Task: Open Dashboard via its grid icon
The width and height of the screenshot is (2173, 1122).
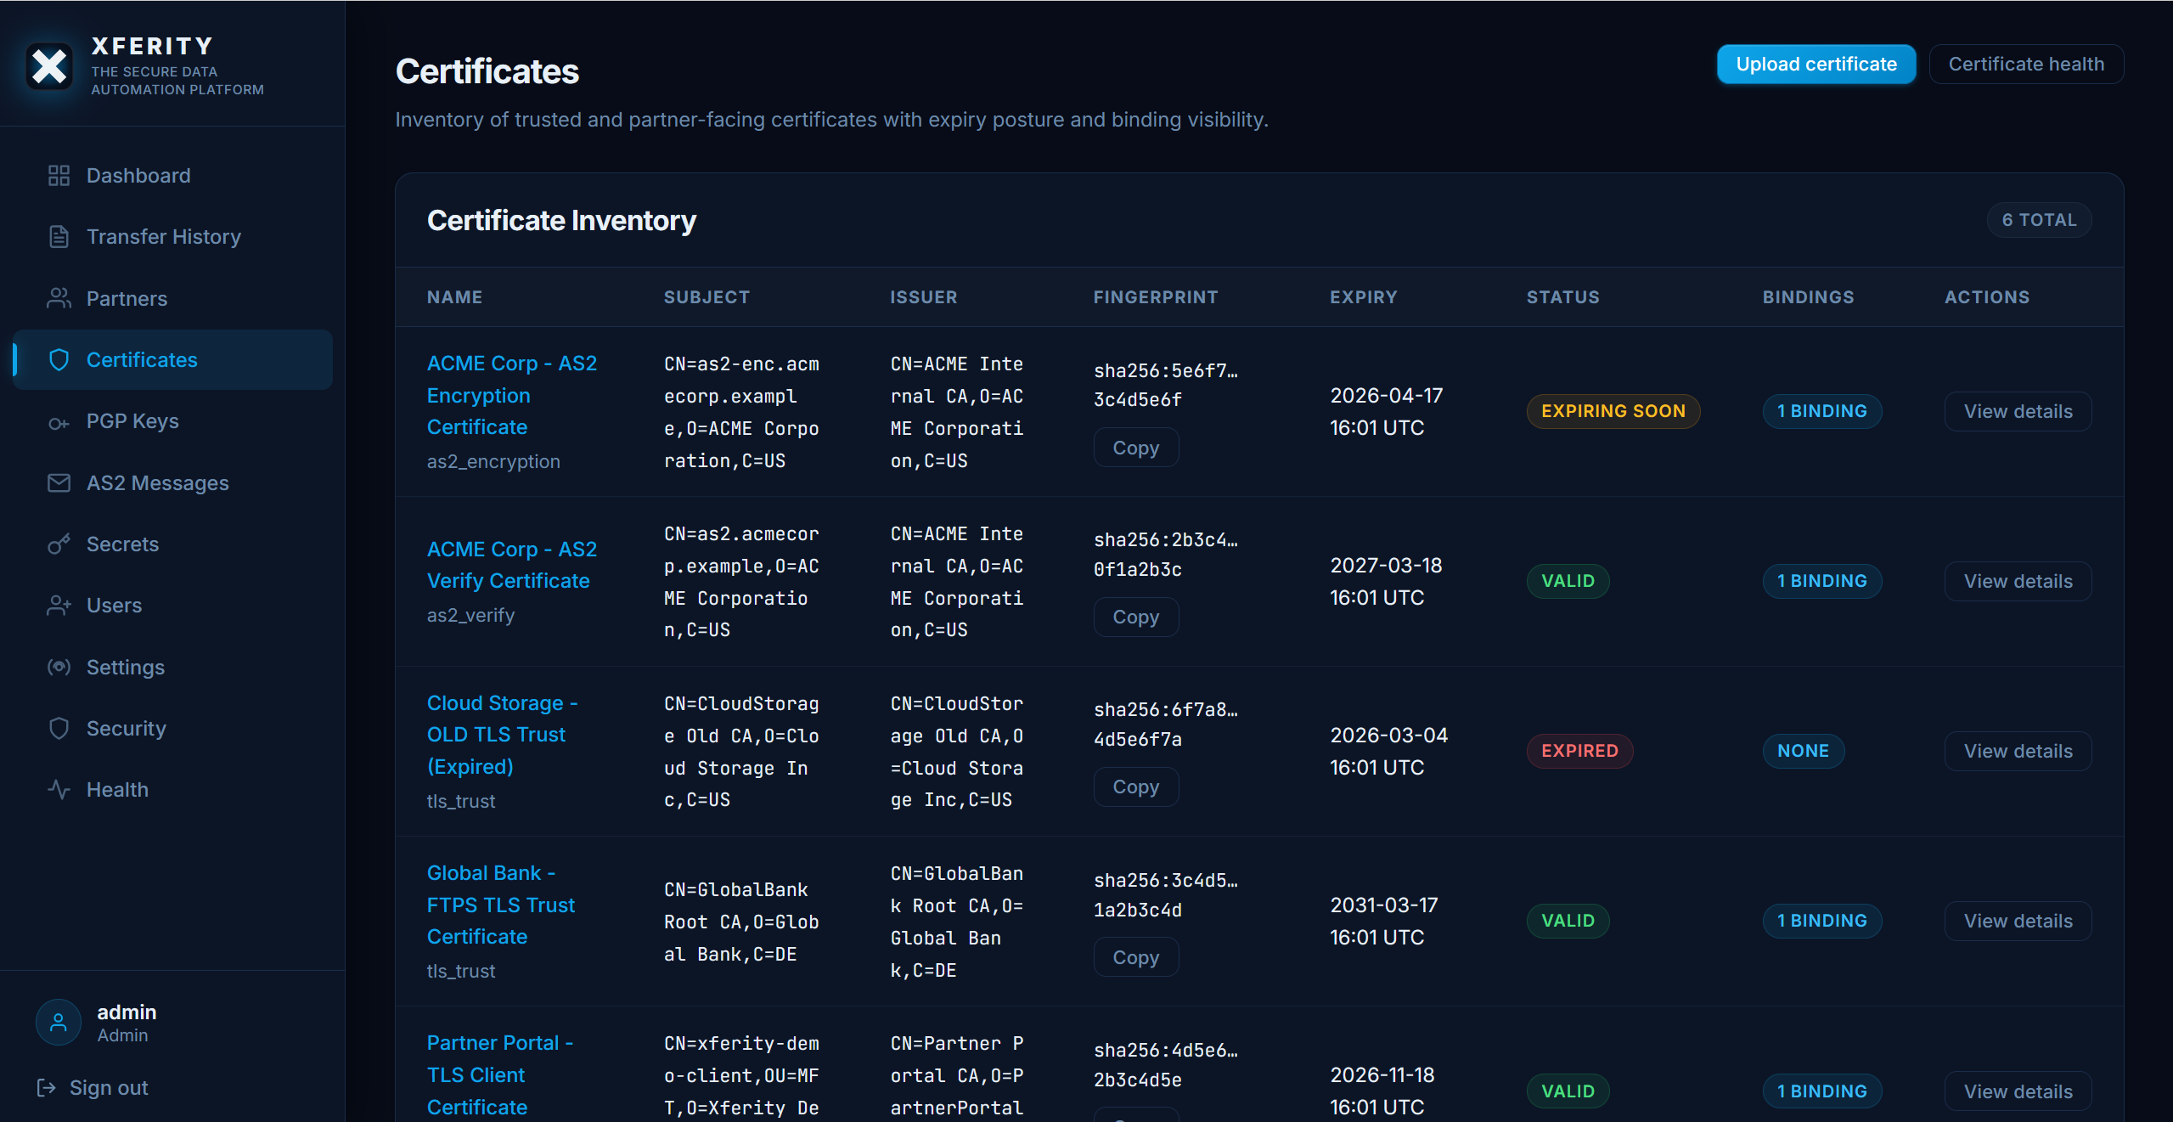Action: tap(59, 176)
